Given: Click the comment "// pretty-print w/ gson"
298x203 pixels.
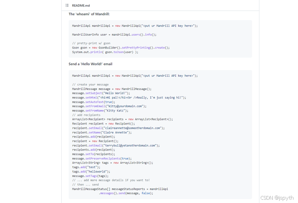Looking at the screenshot, I should 91,43.
